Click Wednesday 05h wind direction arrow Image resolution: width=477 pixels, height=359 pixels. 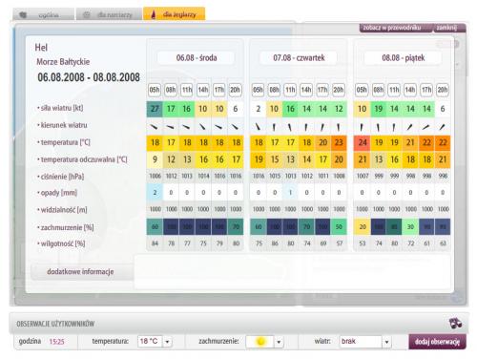155,127
